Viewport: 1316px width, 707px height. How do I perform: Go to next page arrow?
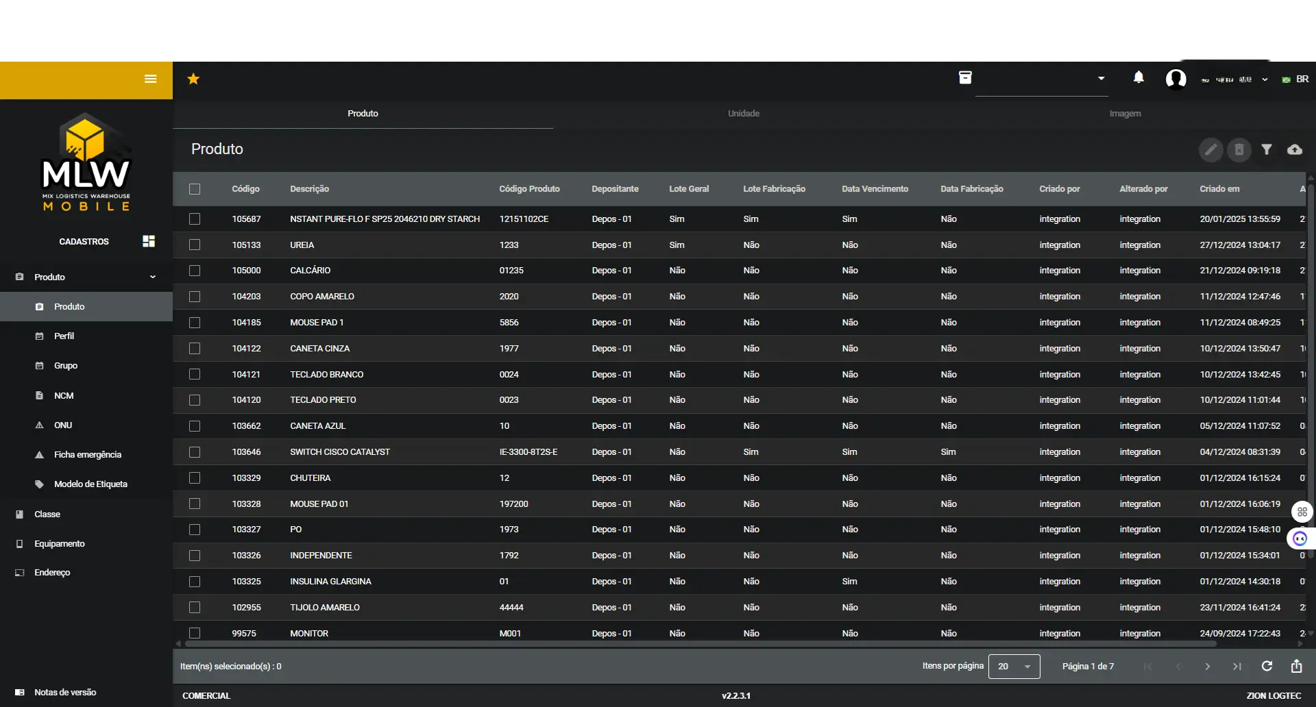tap(1207, 667)
